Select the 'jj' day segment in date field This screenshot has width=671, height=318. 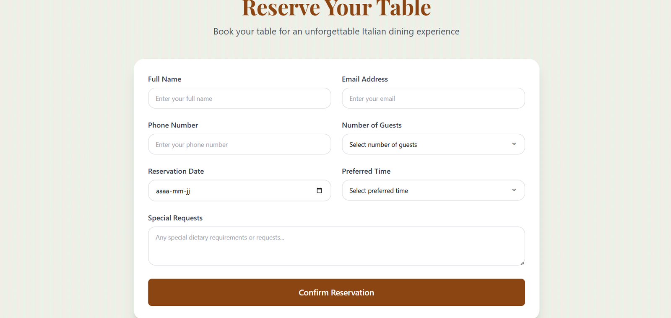coord(188,191)
